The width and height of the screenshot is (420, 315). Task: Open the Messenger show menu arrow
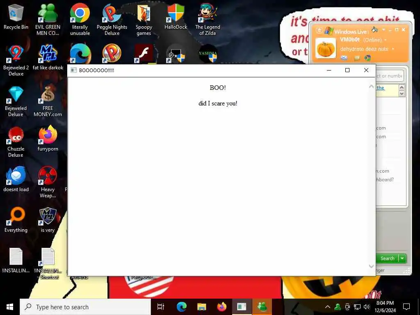pyautogui.click(x=383, y=29)
